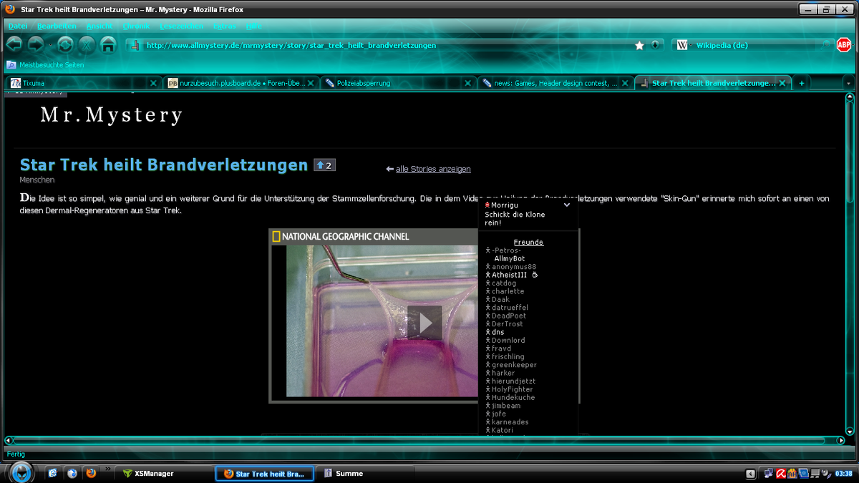Select friend DeadPoet
Viewport: 859px width, 483px height.
pyautogui.click(x=509, y=316)
